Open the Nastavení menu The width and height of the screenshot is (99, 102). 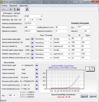coord(13,6)
